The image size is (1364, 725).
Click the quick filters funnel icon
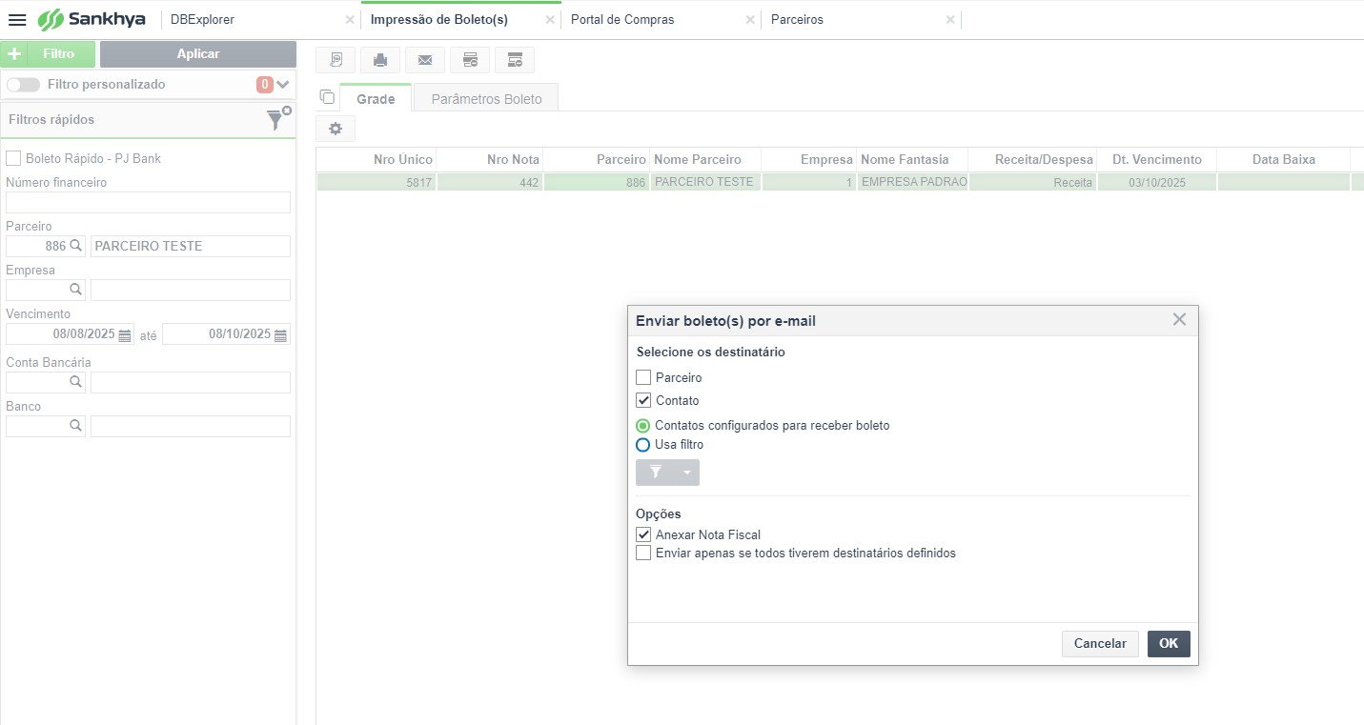pyautogui.click(x=276, y=119)
